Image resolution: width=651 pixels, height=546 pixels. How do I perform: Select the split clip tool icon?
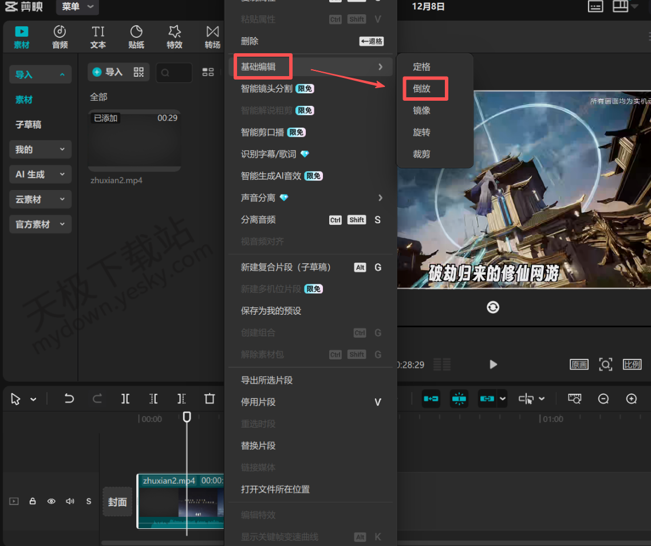[x=125, y=398]
